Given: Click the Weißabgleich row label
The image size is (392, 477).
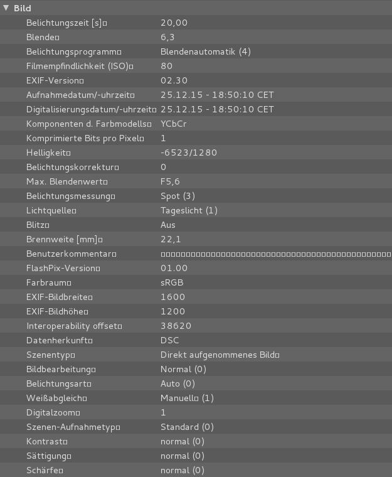Looking at the screenshot, I should (57, 398).
